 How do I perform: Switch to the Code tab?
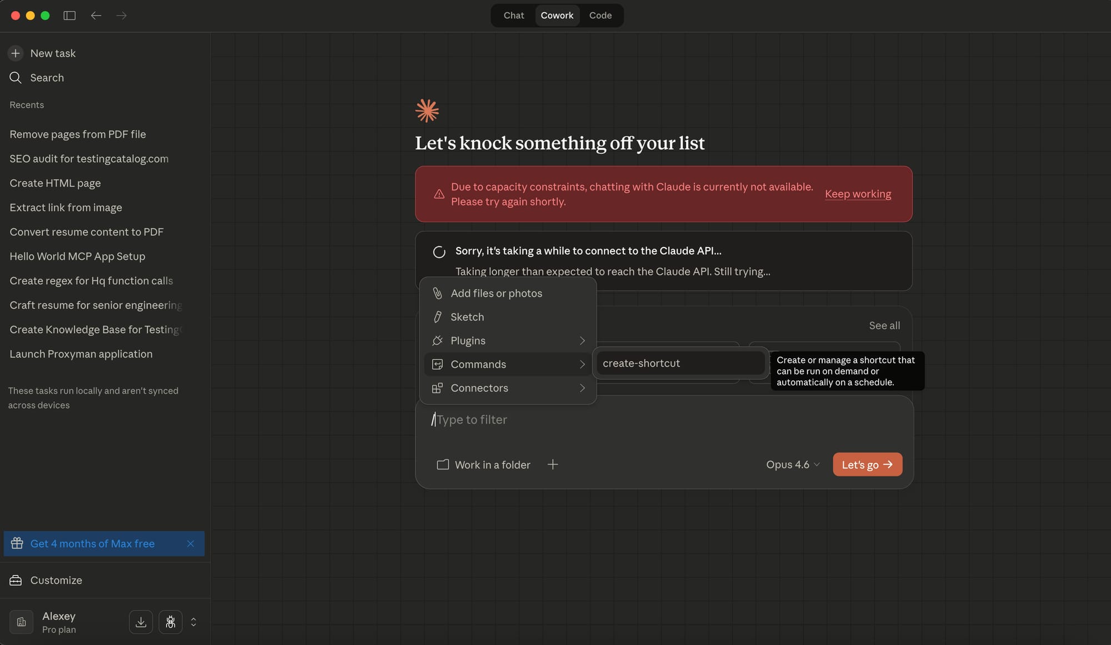(600, 16)
